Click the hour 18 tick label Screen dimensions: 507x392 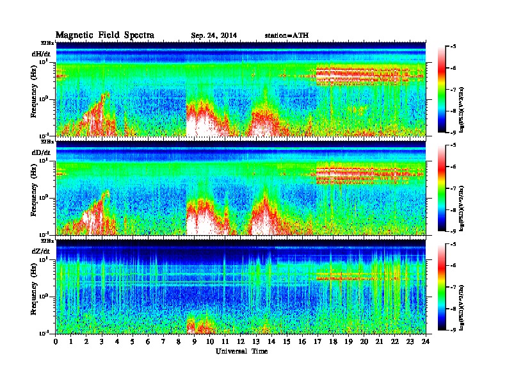[x=333, y=341]
